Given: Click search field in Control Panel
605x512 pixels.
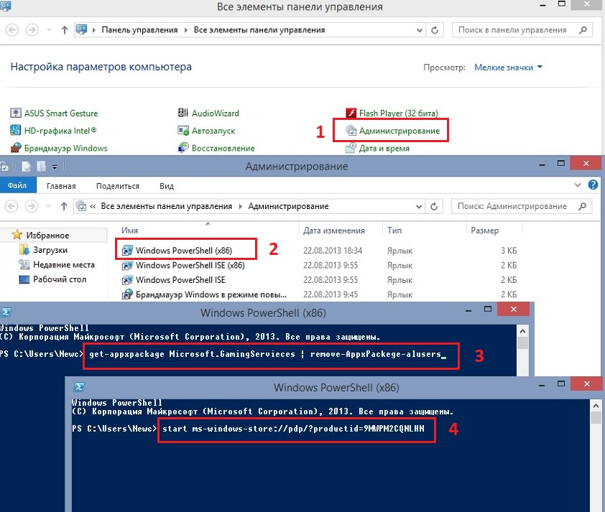Looking at the screenshot, I should pyautogui.click(x=522, y=30).
